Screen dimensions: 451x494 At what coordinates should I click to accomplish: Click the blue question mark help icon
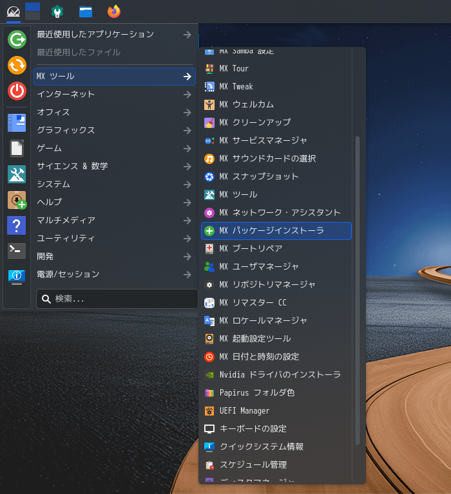[16, 226]
